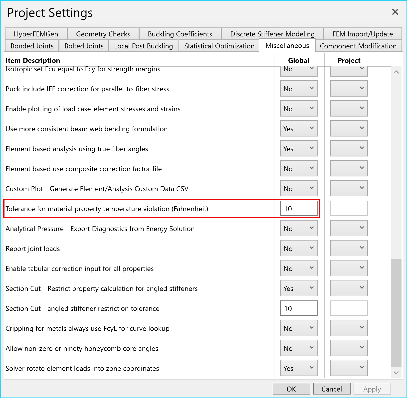
Task: Click Project temperature violation tolerance field
Action: 349,208
